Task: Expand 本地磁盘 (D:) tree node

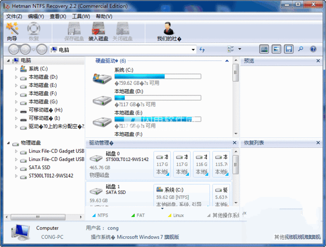Action: [16, 77]
